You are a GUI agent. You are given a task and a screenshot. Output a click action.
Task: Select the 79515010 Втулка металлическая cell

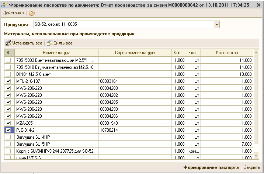coord(56,67)
